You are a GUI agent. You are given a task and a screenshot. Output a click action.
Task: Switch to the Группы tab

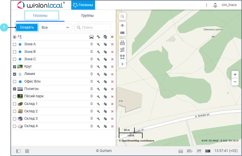[87, 15]
